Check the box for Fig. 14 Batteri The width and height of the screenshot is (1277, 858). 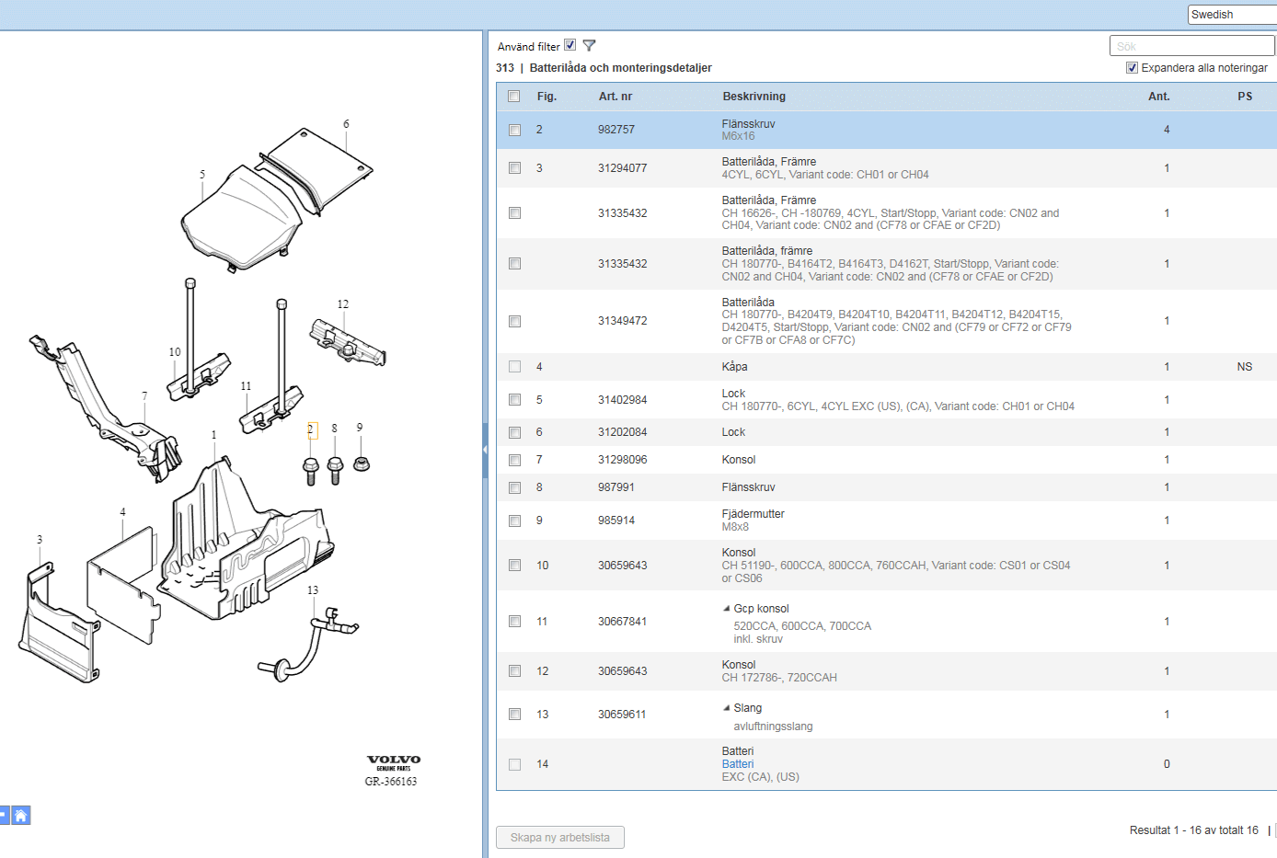(514, 764)
